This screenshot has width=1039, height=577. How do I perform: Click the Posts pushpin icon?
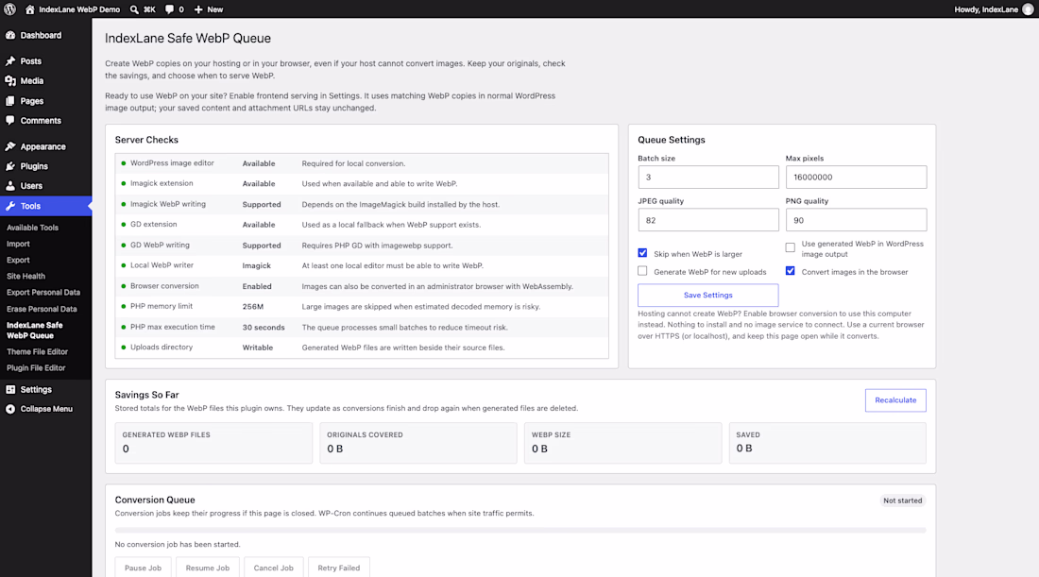pyautogui.click(x=10, y=61)
